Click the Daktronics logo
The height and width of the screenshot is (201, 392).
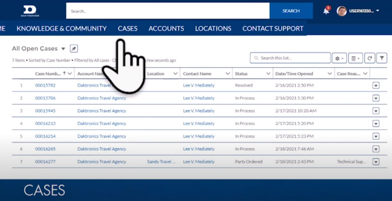tap(30, 11)
